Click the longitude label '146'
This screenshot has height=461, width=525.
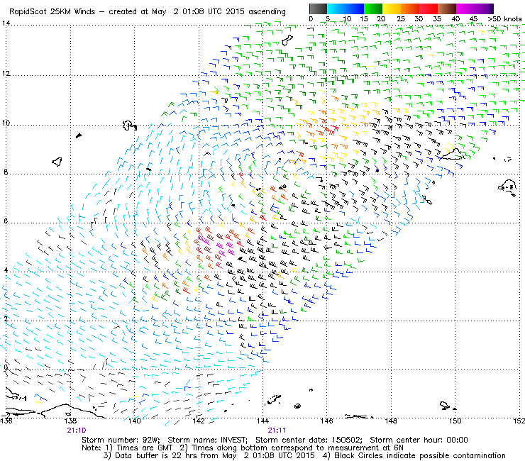coord(327,421)
